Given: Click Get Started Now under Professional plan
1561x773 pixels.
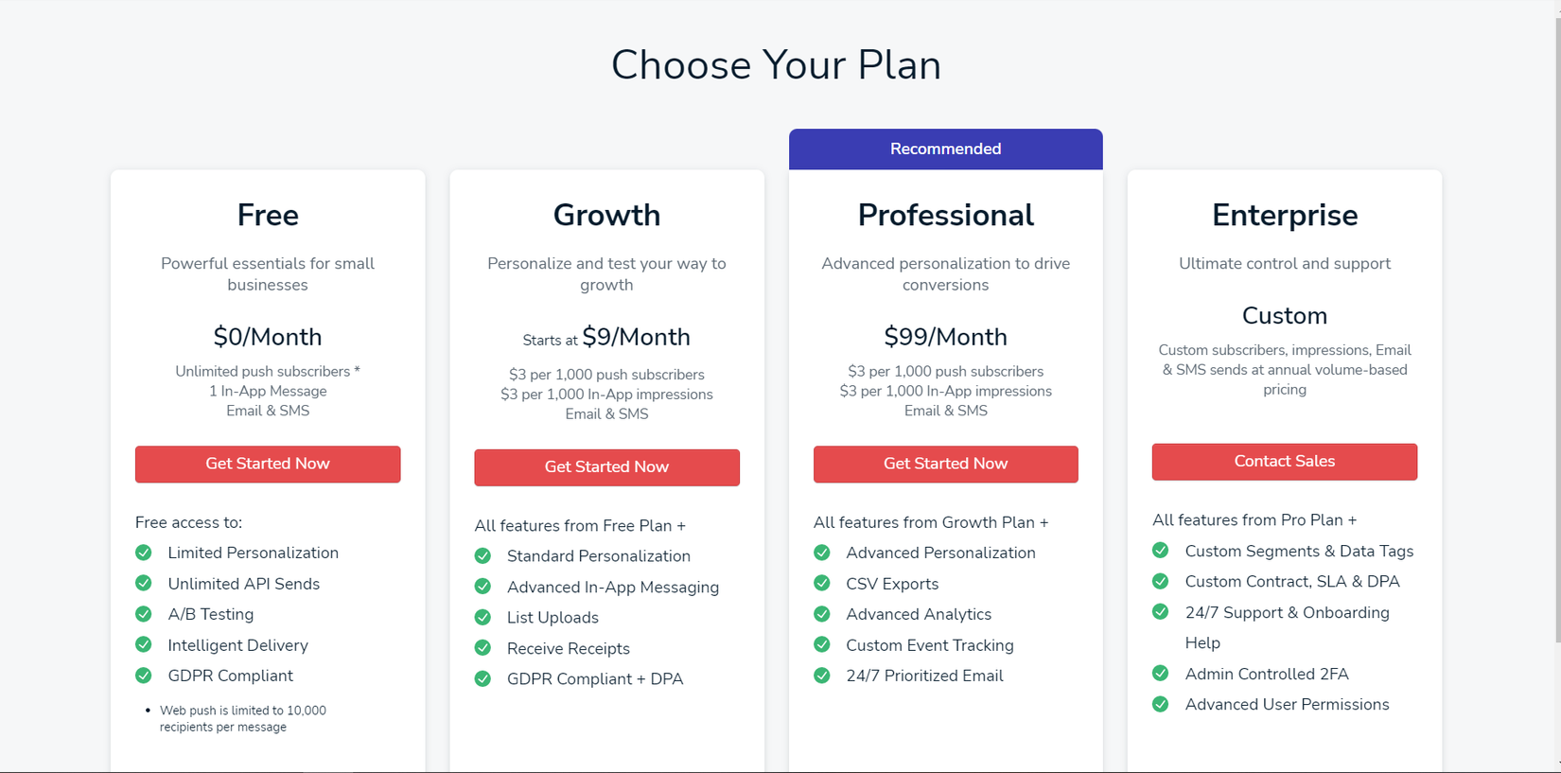Looking at the screenshot, I should (x=945, y=464).
